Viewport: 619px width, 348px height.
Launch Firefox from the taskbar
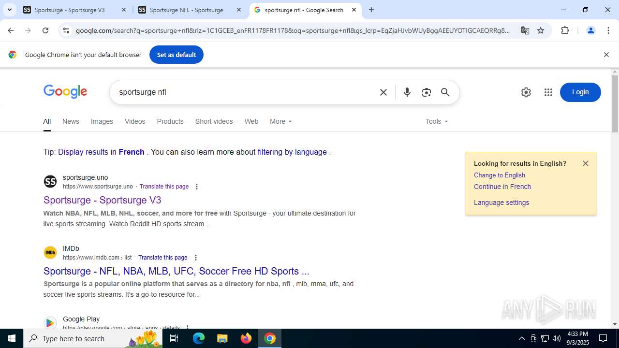tap(246, 338)
